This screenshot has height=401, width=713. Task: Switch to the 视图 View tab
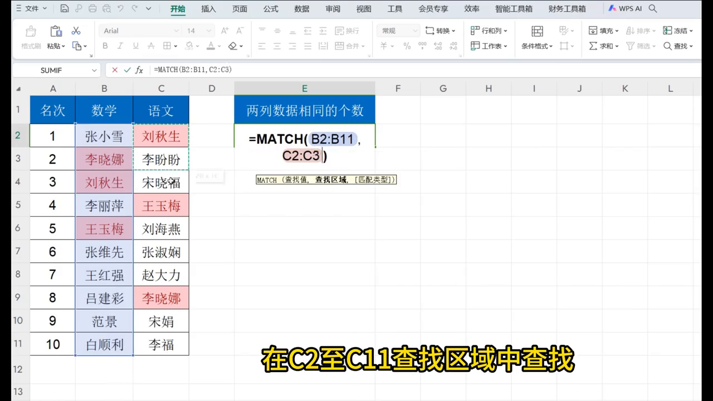pyautogui.click(x=364, y=9)
